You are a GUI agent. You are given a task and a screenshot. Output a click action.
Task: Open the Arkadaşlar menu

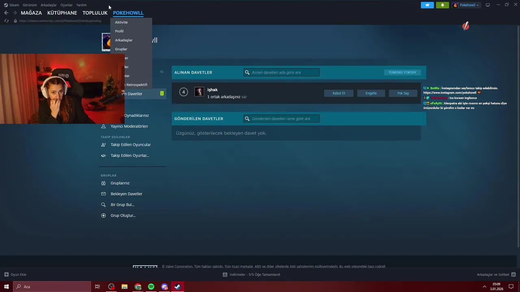coord(49,5)
